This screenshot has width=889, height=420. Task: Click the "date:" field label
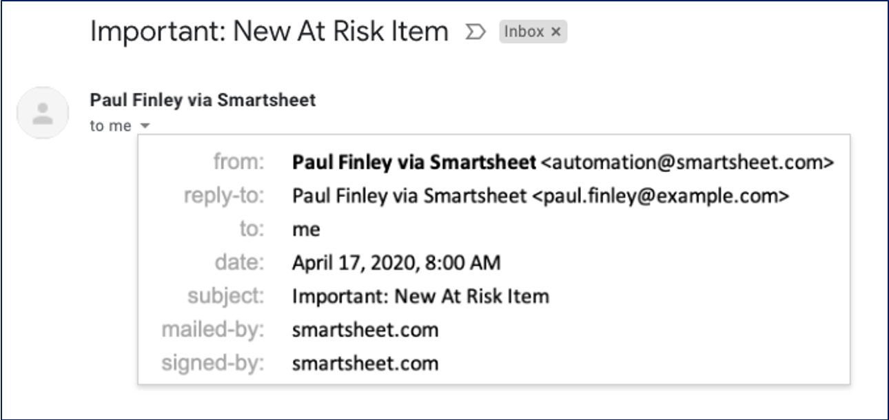[x=238, y=262]
